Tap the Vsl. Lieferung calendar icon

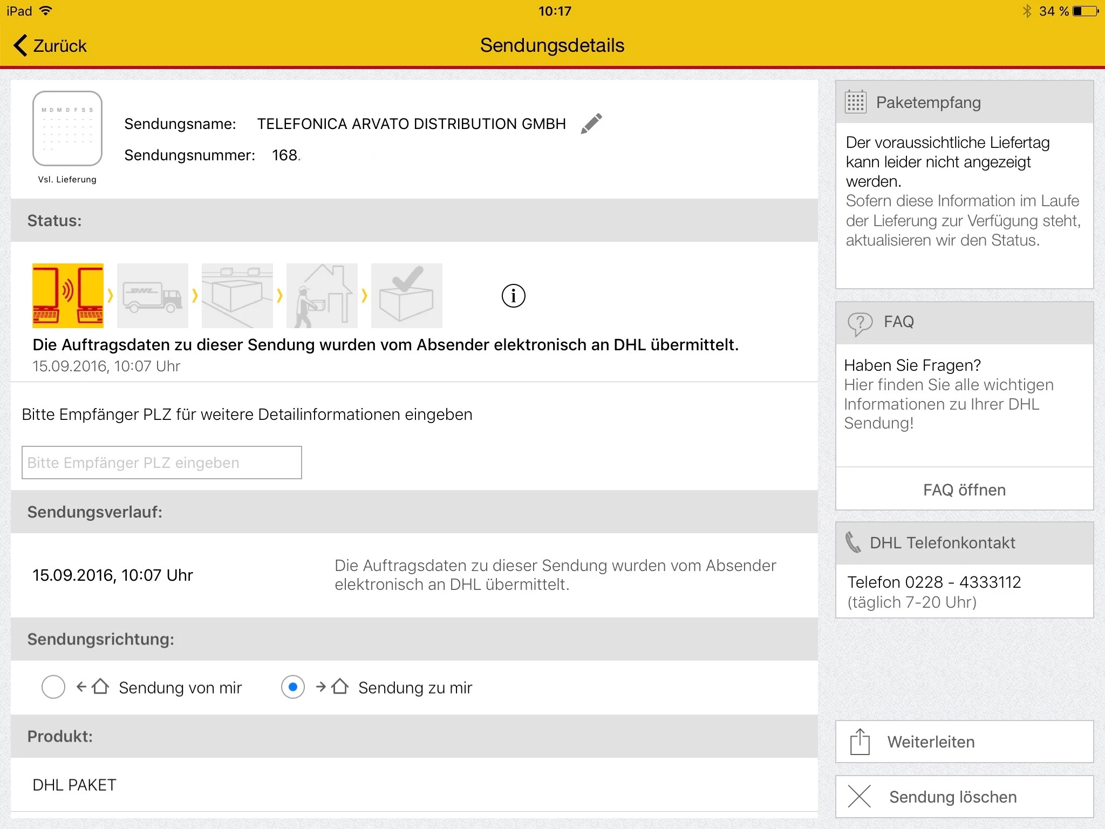pyautogui.click(x=67, y=129)
